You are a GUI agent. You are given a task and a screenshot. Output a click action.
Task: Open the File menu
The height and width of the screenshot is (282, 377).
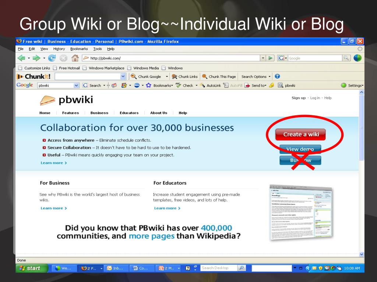pos(21,49)
